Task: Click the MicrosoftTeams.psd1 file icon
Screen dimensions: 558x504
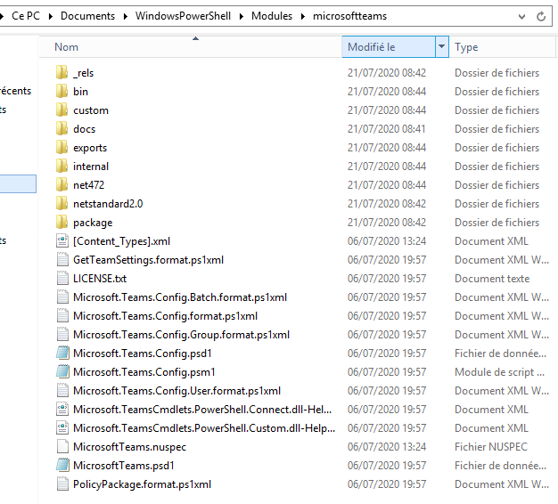Action: click(x=62, y=466)
